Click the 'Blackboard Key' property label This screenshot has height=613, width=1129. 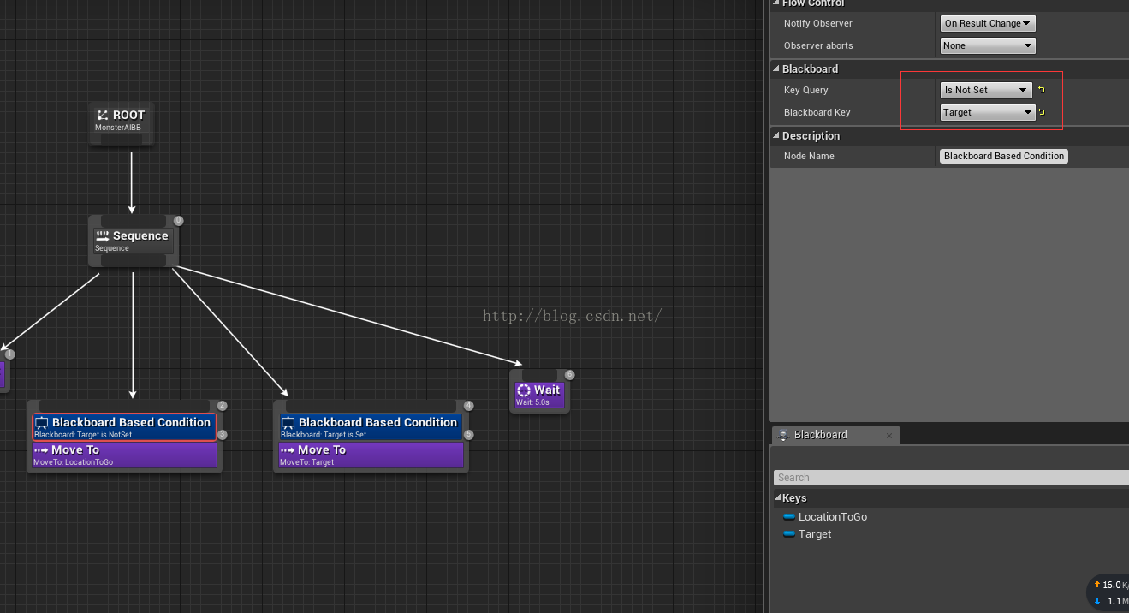coord(817,112)
